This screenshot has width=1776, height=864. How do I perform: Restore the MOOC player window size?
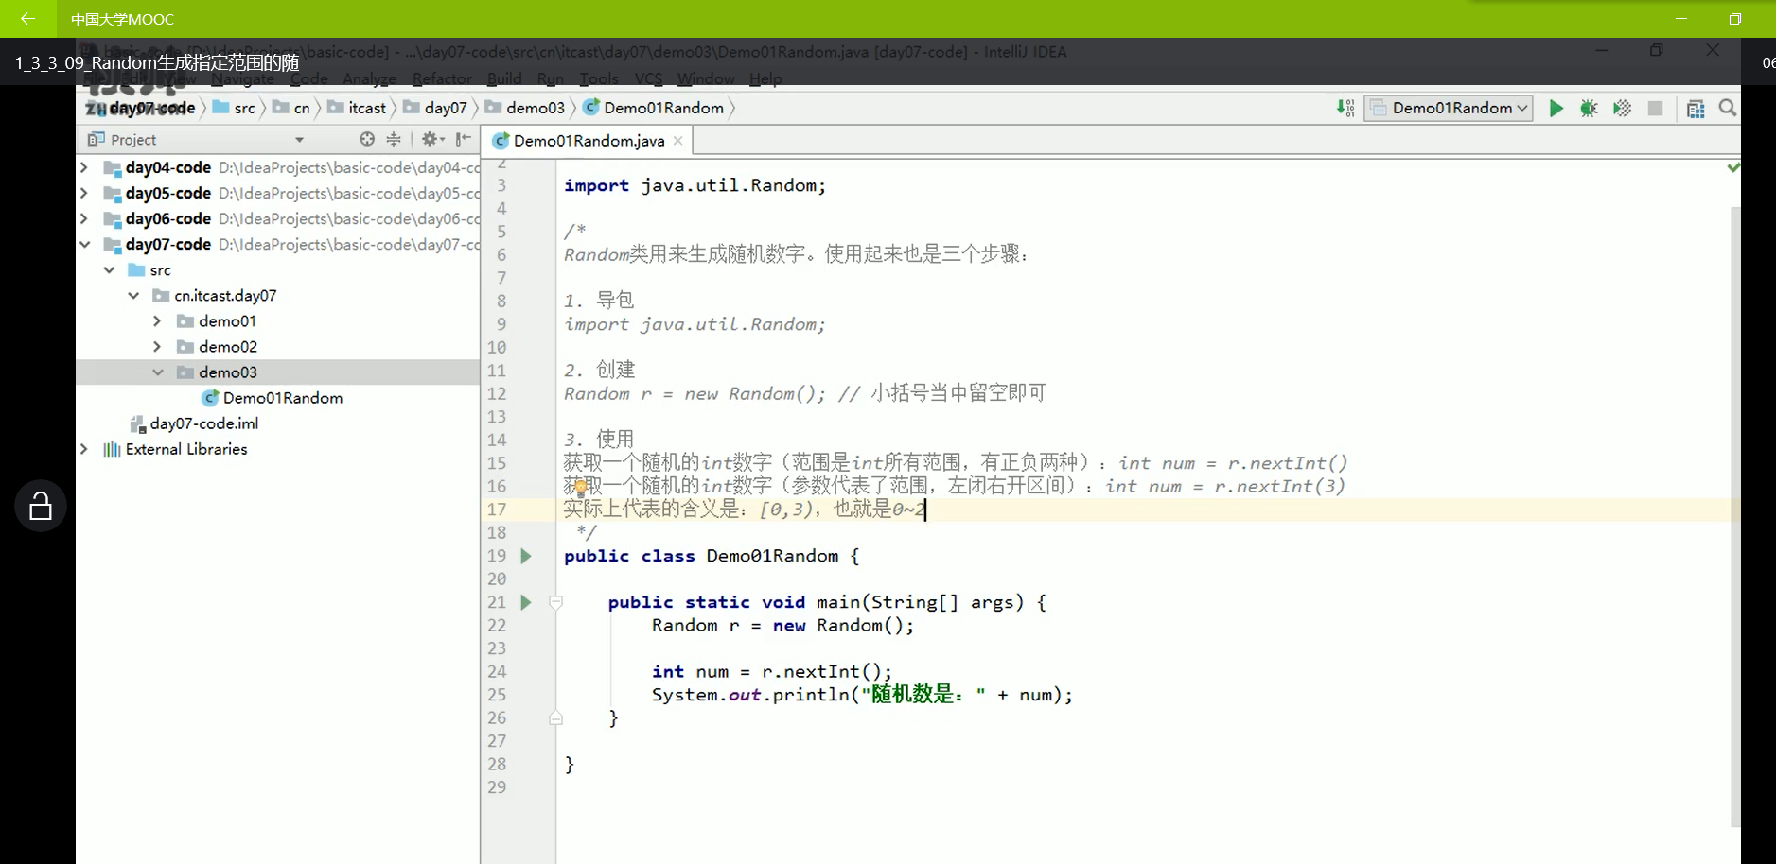[1734, 18]
